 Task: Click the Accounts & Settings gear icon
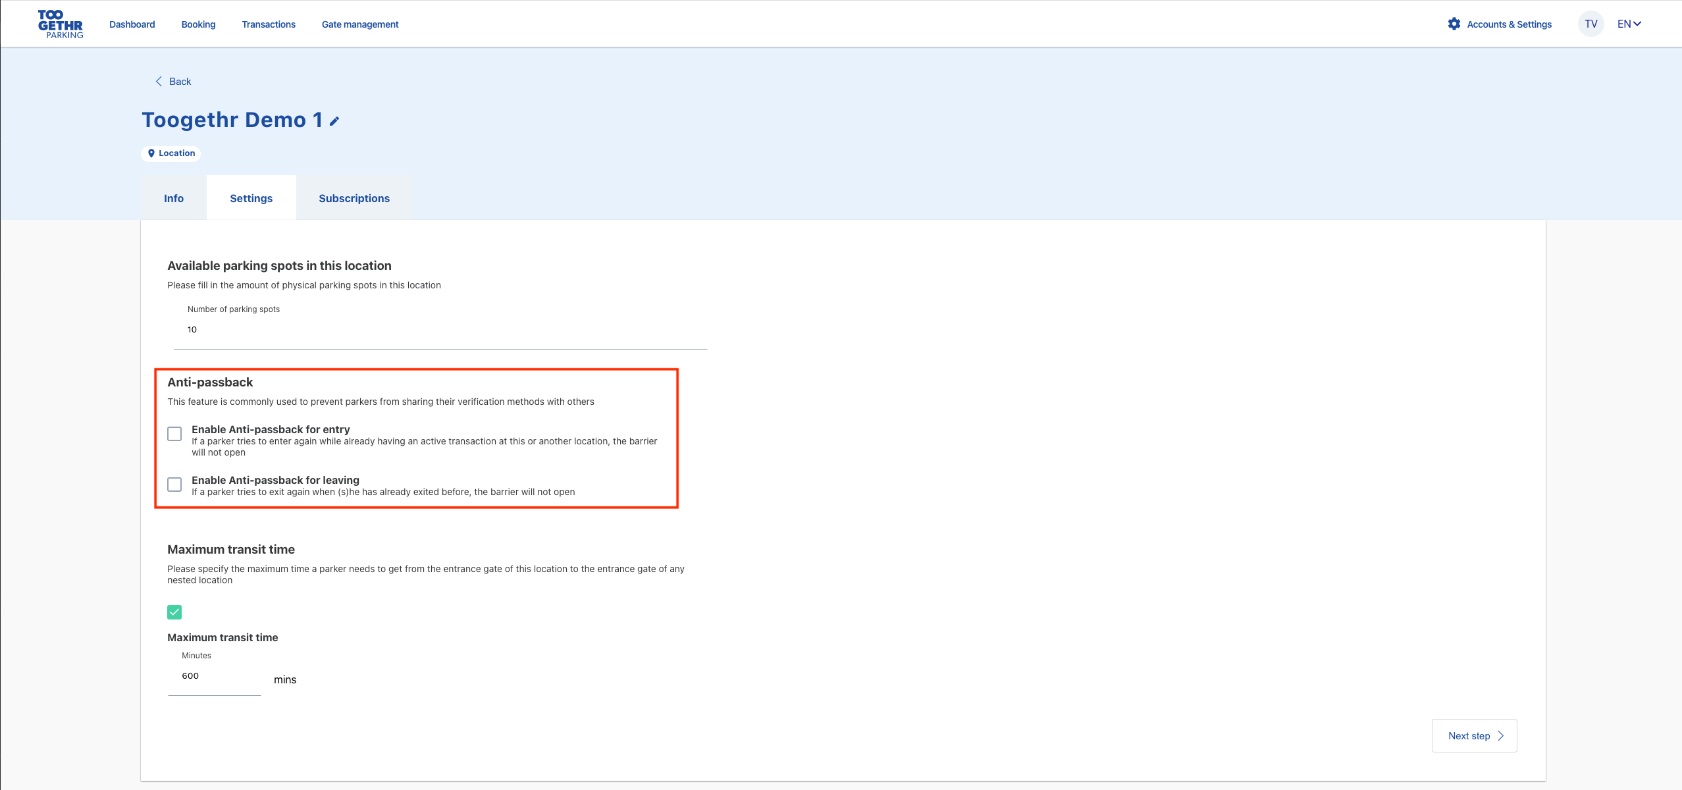coord(1454,24)
